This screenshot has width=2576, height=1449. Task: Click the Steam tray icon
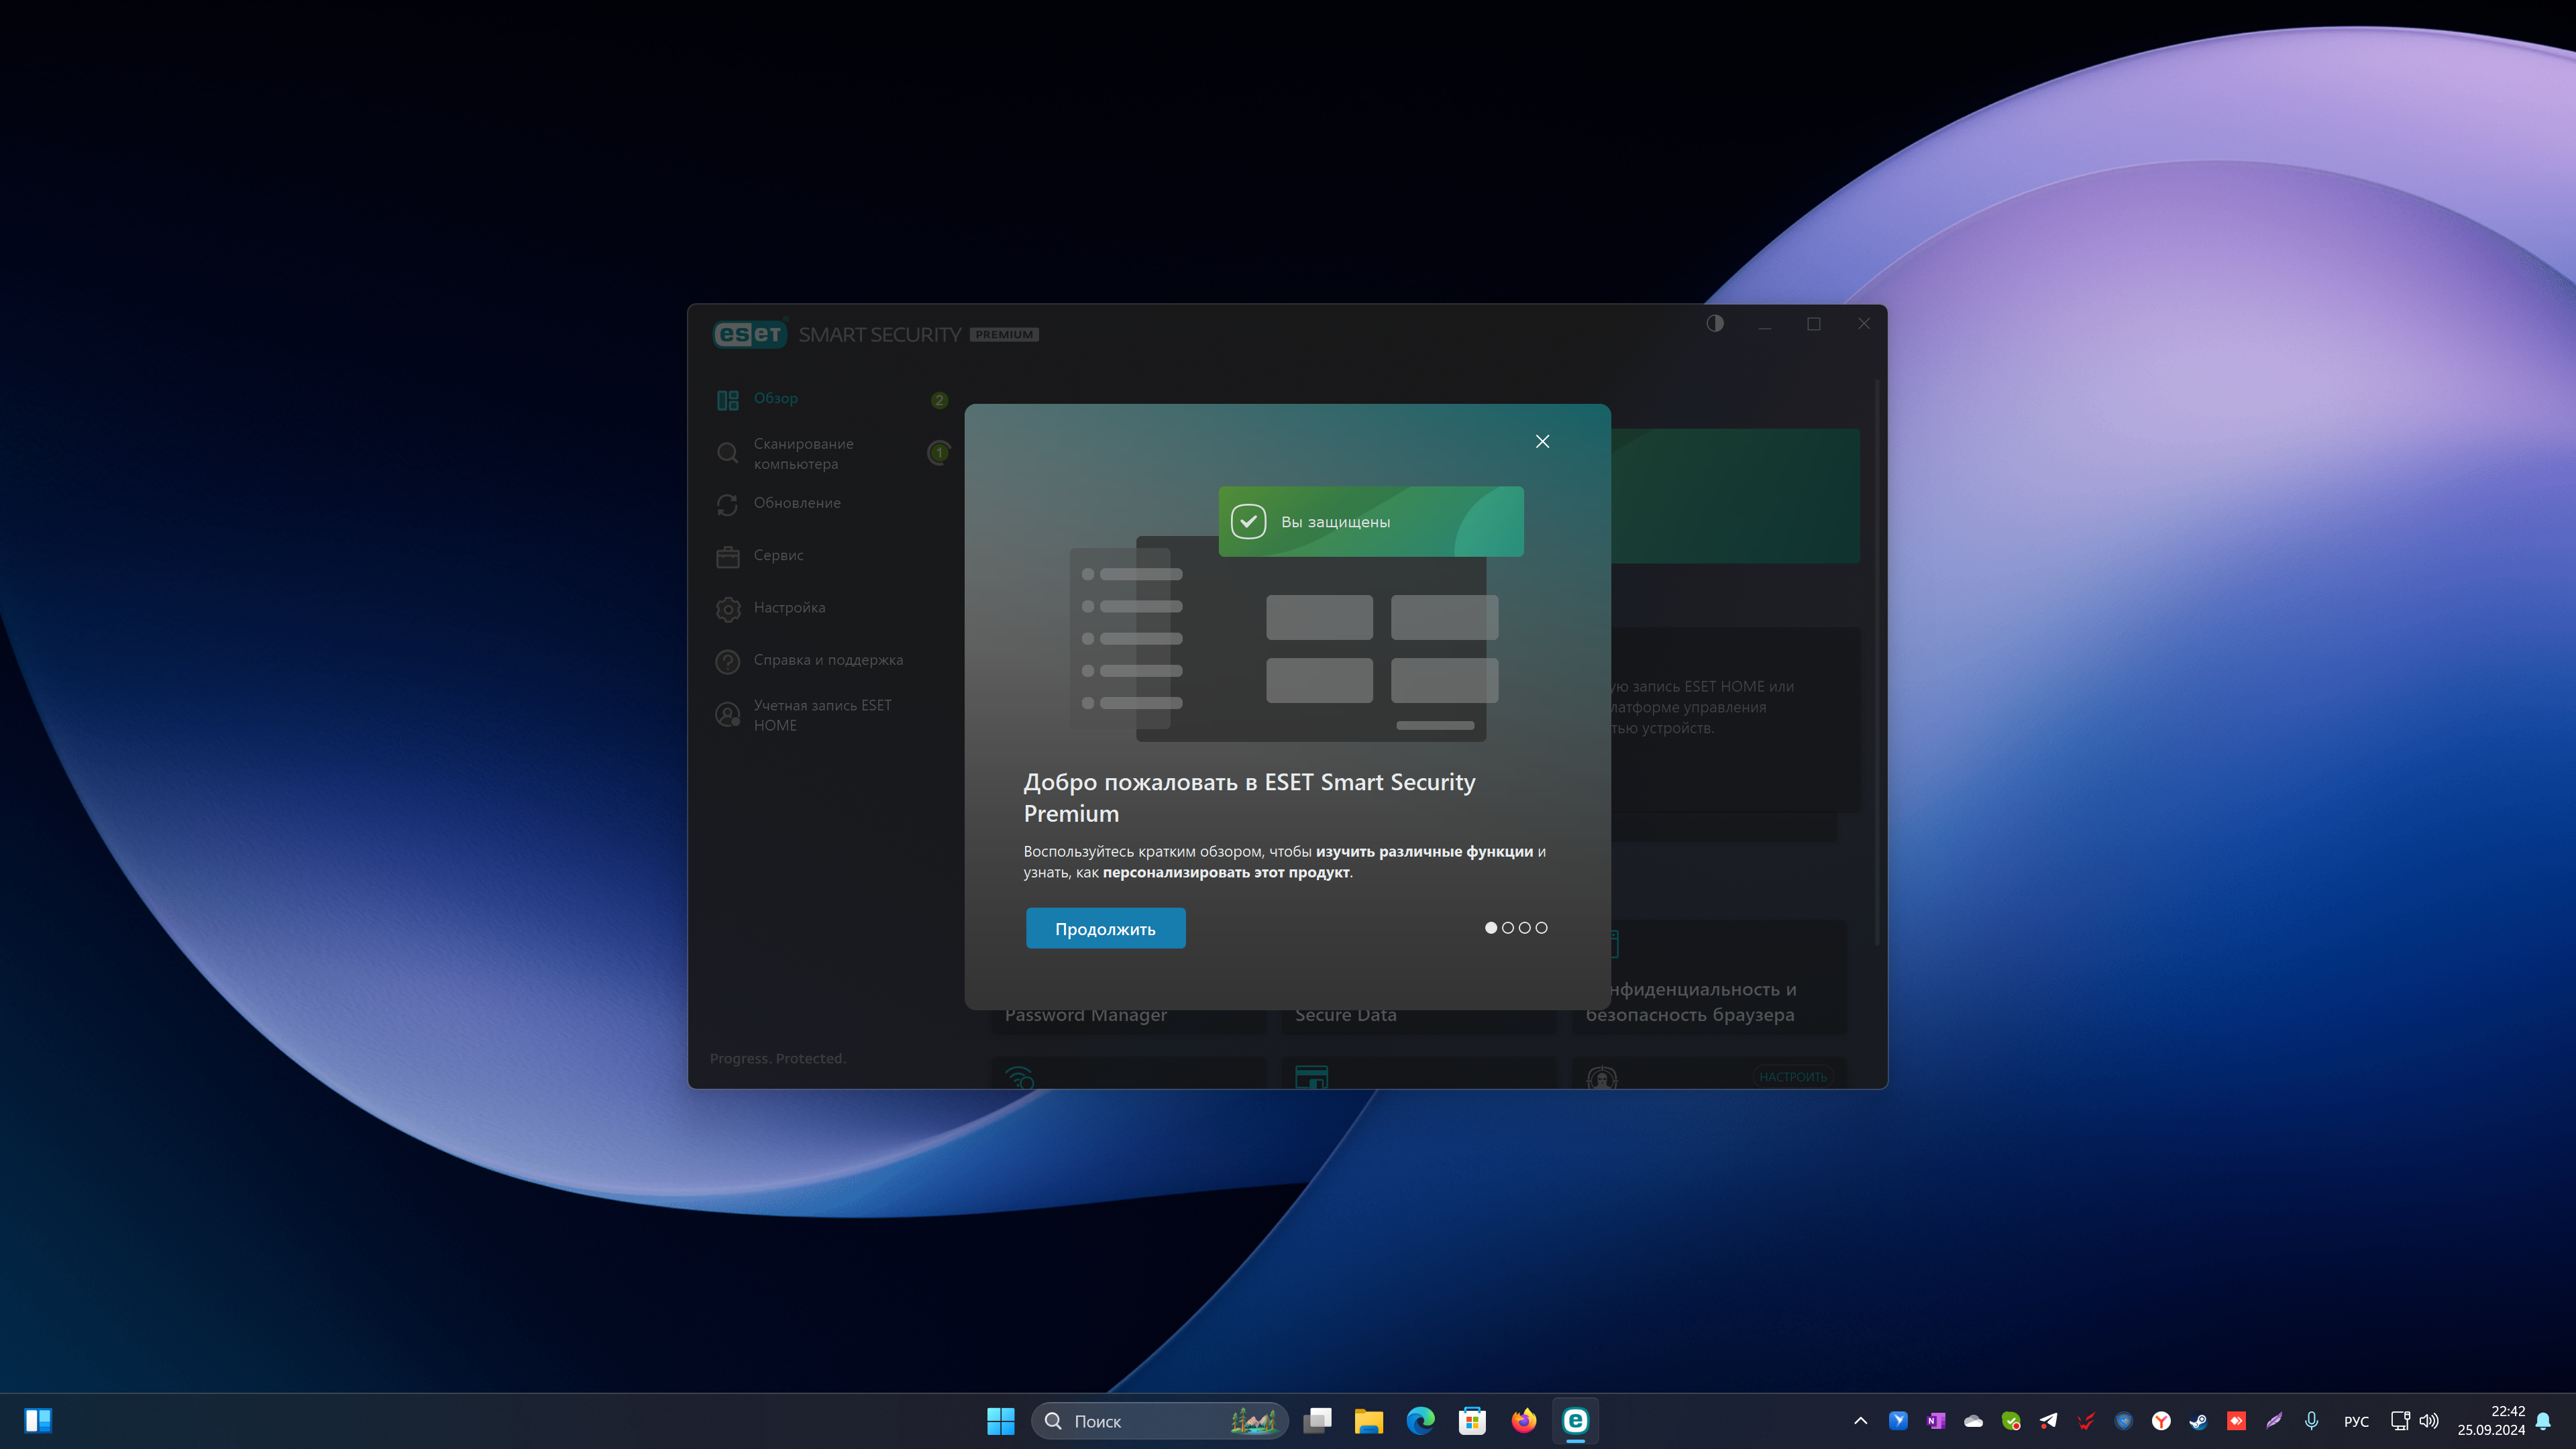point(2198,1421)
